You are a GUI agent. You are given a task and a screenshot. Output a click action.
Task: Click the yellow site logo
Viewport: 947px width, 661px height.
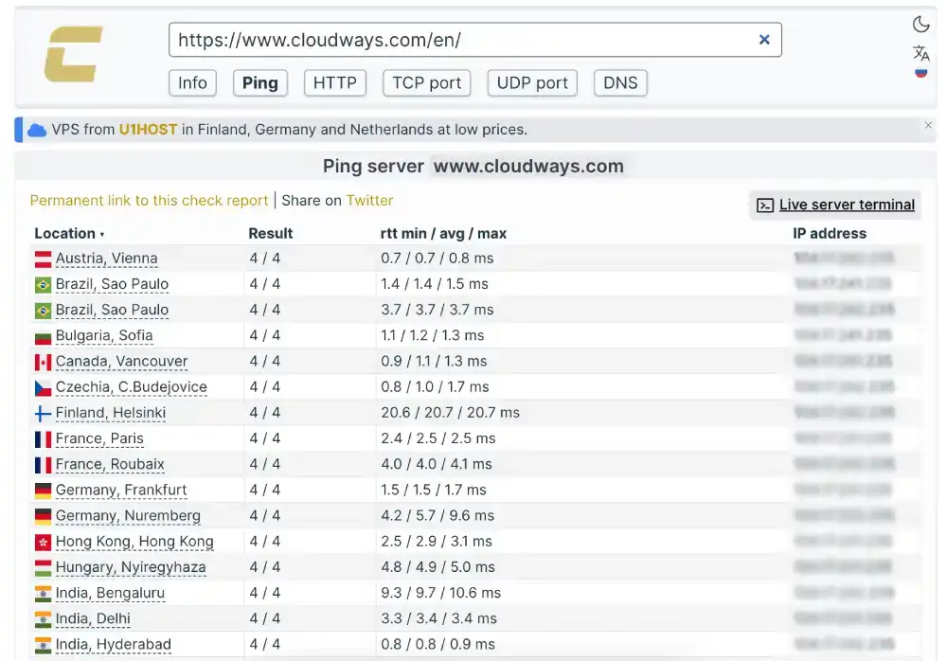[71, 55]
